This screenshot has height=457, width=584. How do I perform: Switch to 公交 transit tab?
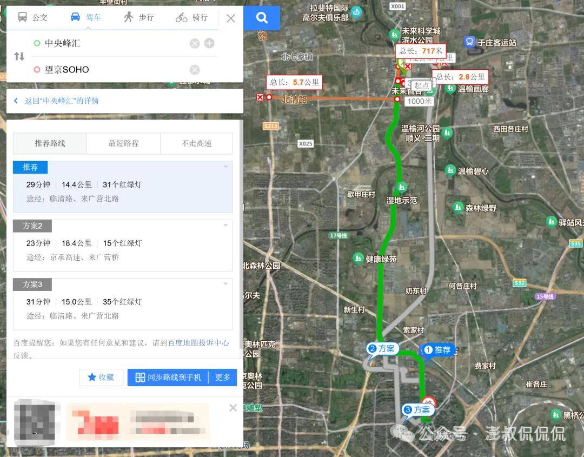click(x=33, y=17)
